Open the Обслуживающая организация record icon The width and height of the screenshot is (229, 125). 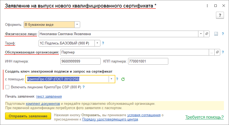pyautogui.click(x=217, y=52)
